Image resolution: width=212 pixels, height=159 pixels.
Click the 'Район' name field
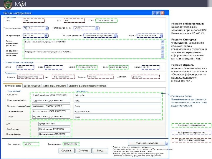(117, 101)
